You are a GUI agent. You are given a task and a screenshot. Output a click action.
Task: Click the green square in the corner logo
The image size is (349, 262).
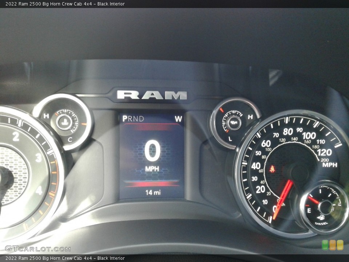(x=325, y=245)
